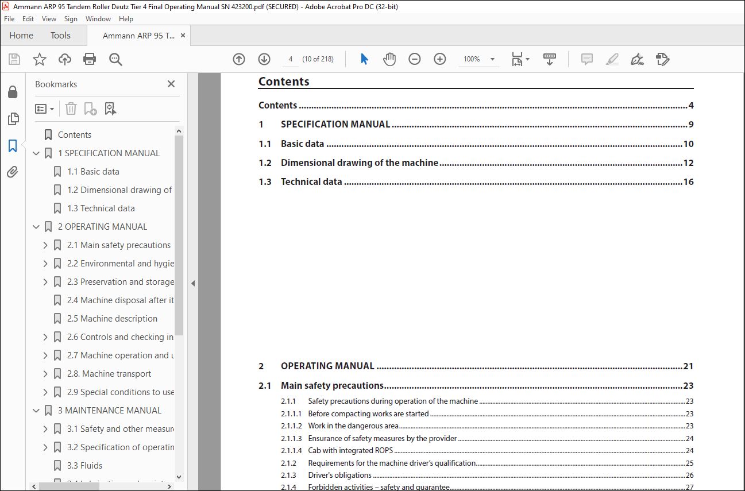745x491 pixels.
Task: Open the security lock panel icon
Action: pos(13,92)
